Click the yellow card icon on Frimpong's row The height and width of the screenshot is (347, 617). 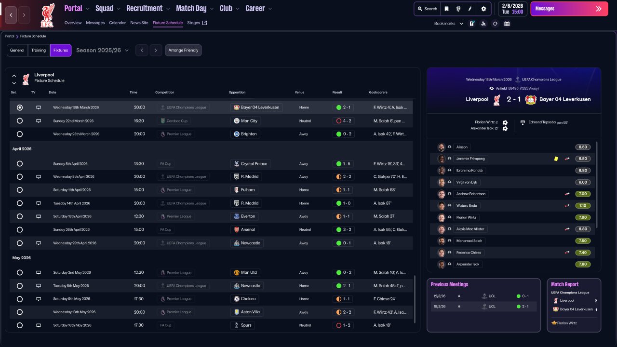556,159
